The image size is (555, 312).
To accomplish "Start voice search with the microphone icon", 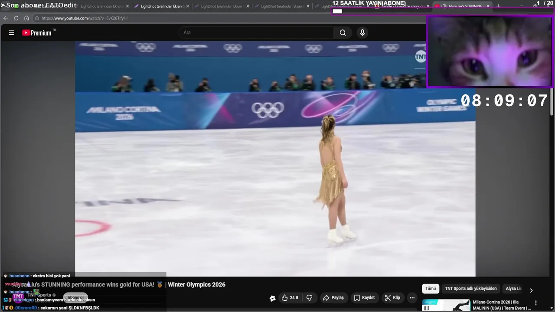I will pos(362,32).
